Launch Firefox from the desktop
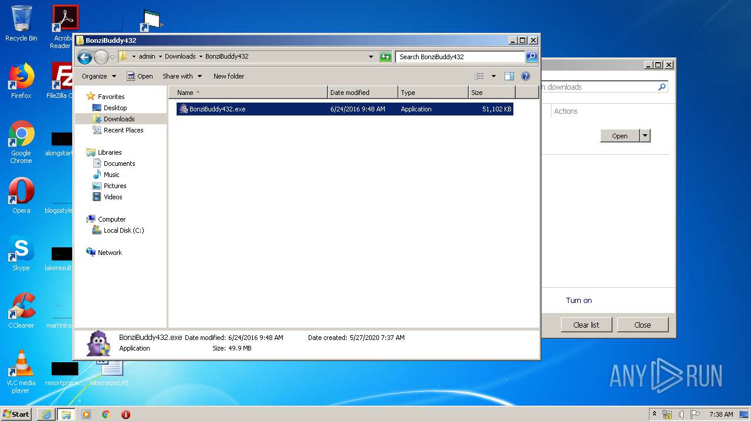This screenshot has width=751, height=422. (x=21, y=81)
